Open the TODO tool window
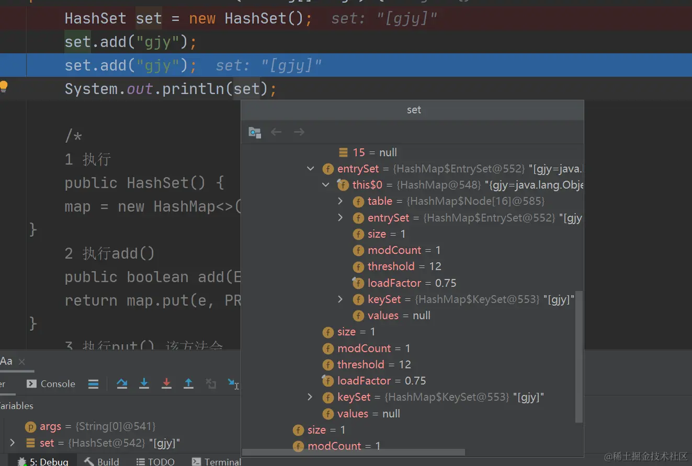692x466 pixels. pos(155,462)
